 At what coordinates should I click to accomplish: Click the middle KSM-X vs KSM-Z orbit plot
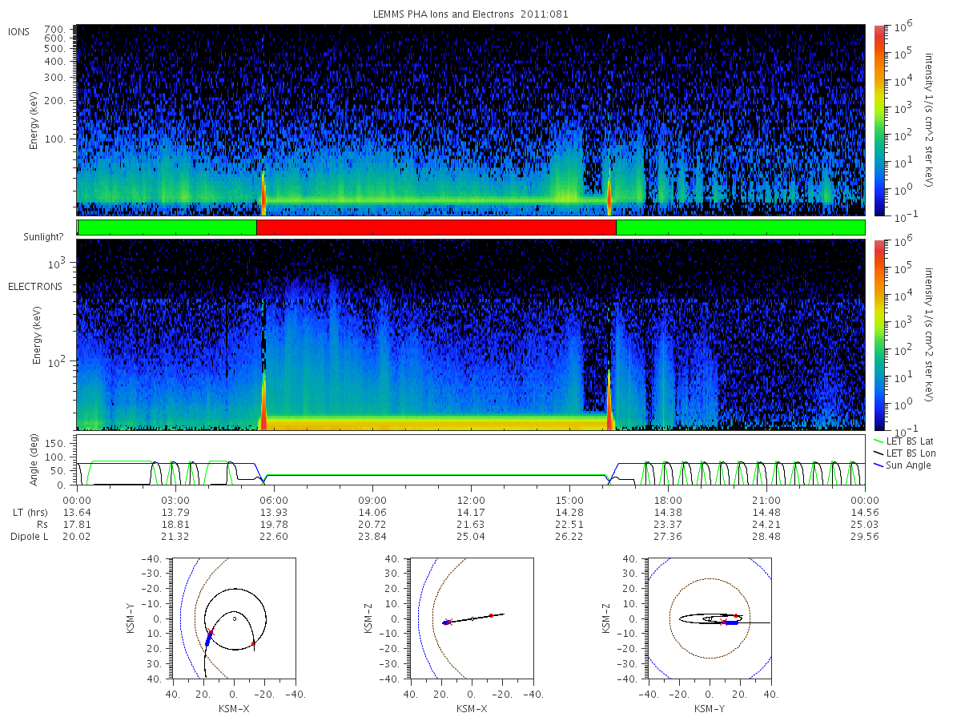472,618
